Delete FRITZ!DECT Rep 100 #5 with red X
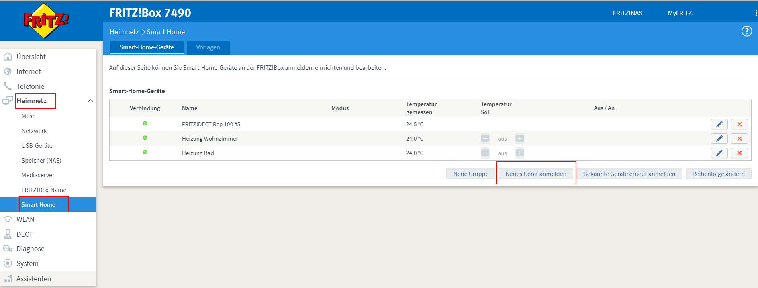Viewport: 758px width, 288px height. click(739, 124)
